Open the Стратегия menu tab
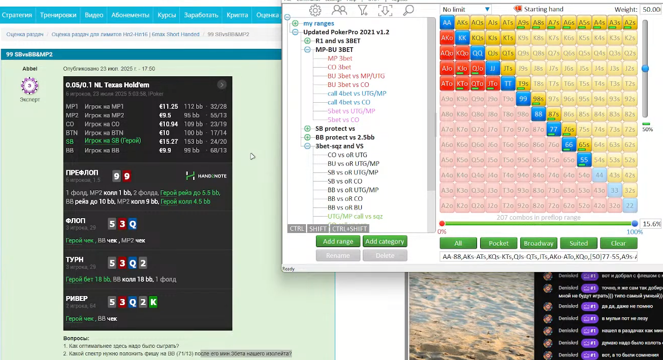Screen dimensions: 663x360 point(17,15)
